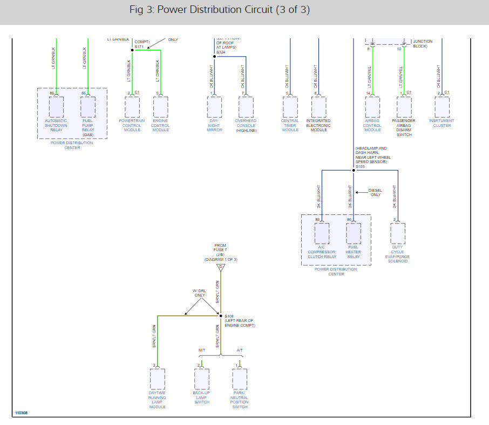Click the Park/Neutral Position Switch box
Viewport: 489px width, 425px height.
click(x=240, y=379)
